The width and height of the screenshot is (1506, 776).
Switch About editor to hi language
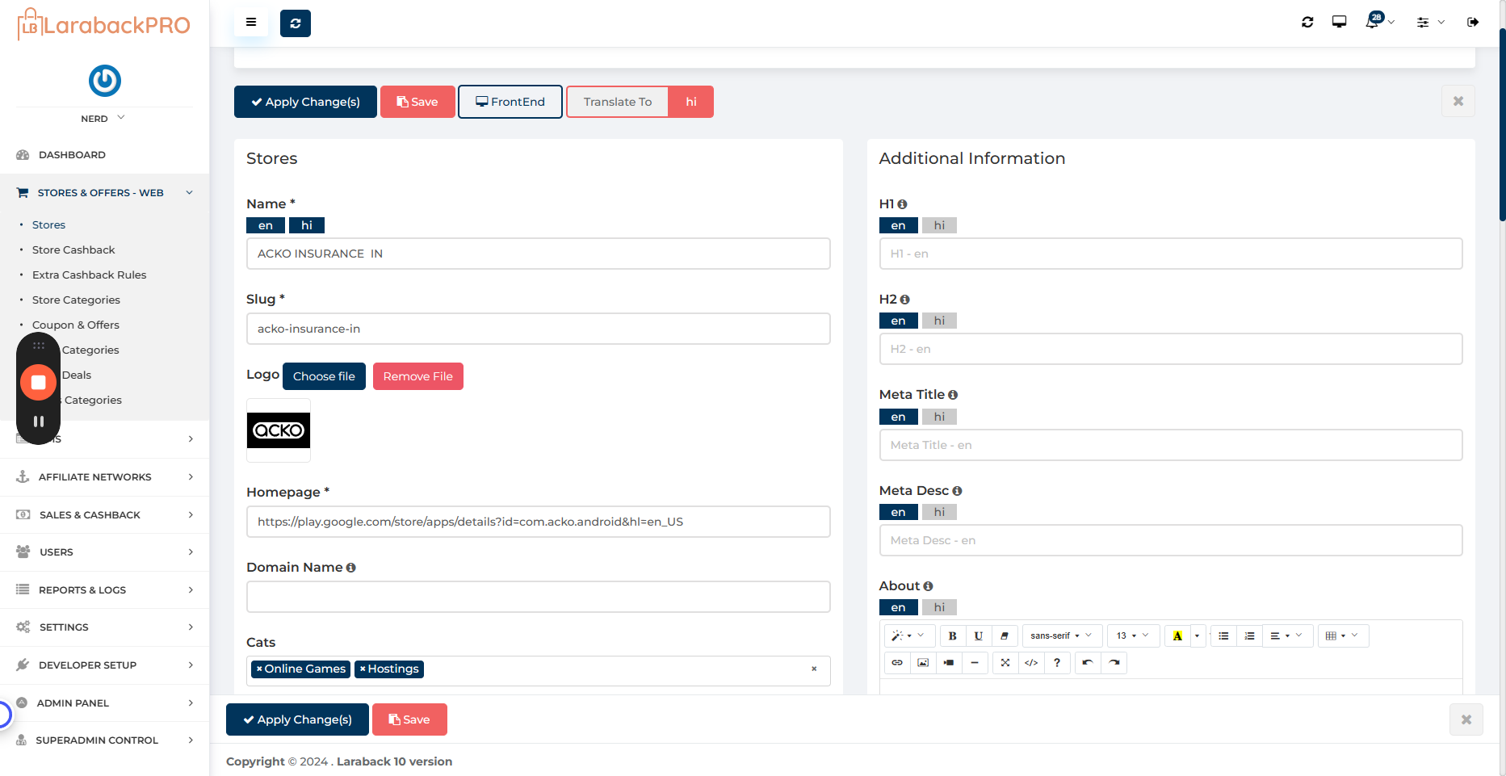(x=939, y=607)
